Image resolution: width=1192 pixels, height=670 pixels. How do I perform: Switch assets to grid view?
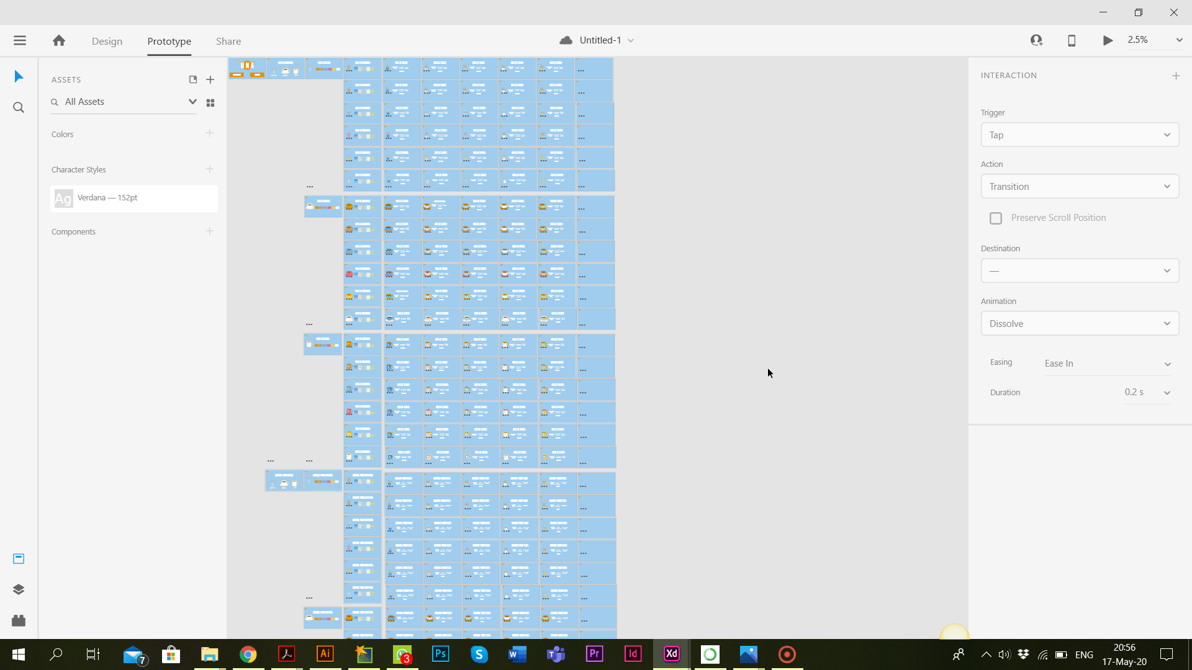(x=210, y=103)
